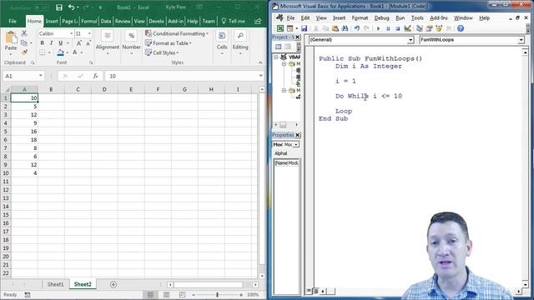
Task: Switch to the Data ribbon tab
Action: [x=106, y=21]
